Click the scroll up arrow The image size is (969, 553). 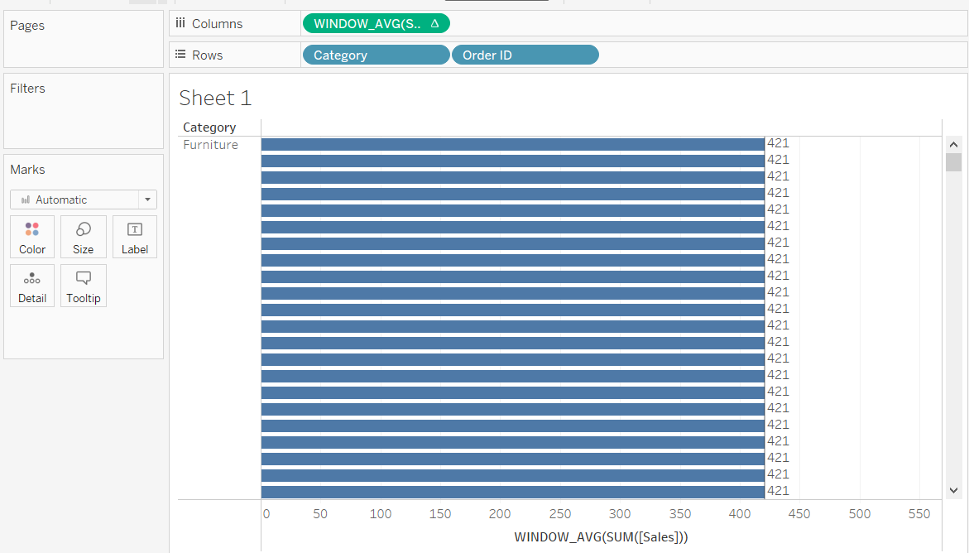pyautogui.click(x=953, y=145)
